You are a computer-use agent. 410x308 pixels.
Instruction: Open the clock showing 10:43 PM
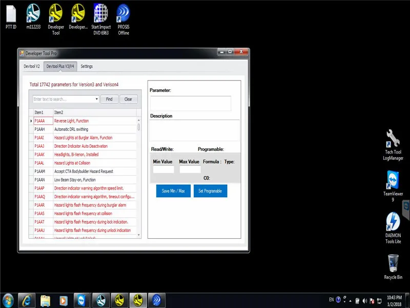(x=394, y=301)
